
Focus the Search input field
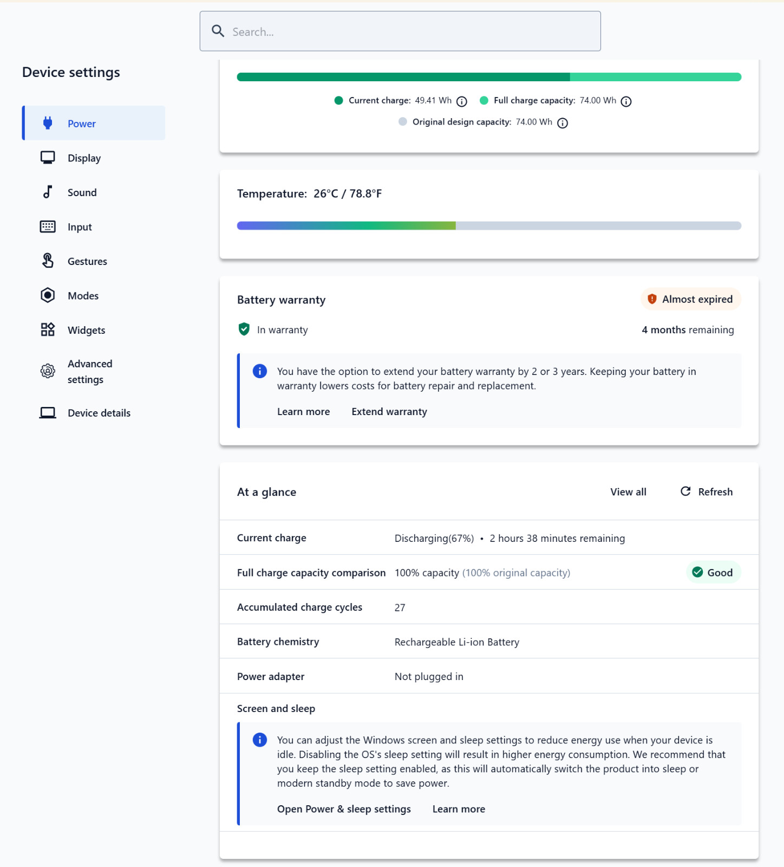[400, 31]
